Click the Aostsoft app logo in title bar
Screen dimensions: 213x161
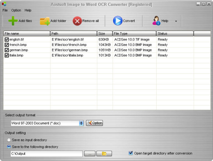4,4
